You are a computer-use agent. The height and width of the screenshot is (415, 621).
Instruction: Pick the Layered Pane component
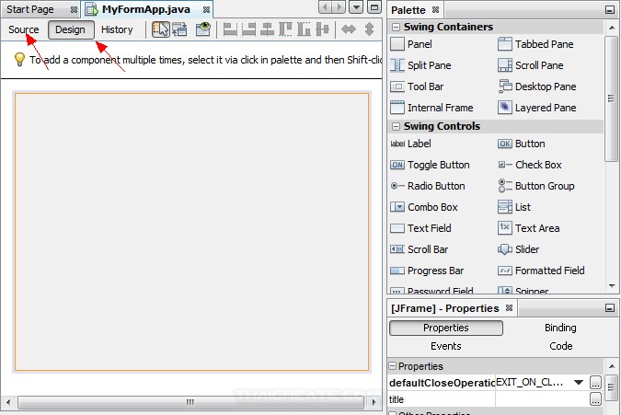point(536,108)
